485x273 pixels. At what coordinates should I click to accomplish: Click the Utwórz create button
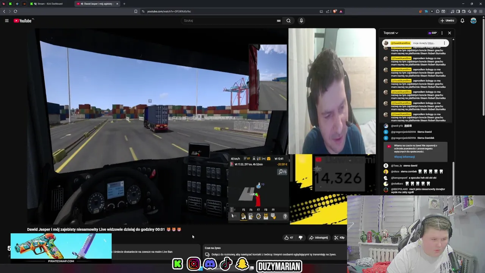point(447,20)
